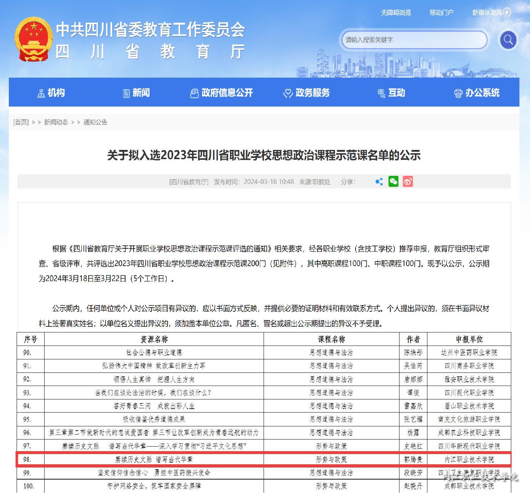Click resource 弘扬伟大中国精神 做改革创新生力军

(154, 366)
